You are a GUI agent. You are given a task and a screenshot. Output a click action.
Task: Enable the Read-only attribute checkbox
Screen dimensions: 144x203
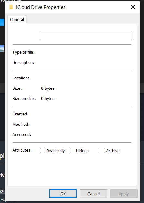pyautogui.click(x=43, y=151)
